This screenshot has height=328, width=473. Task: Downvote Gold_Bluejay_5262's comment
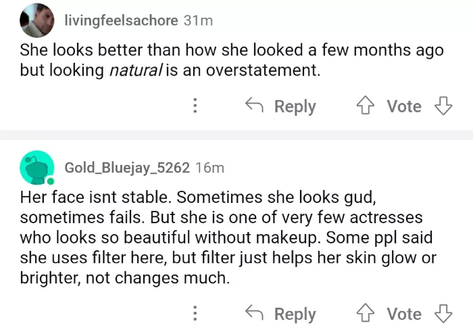tap(443, 313)
